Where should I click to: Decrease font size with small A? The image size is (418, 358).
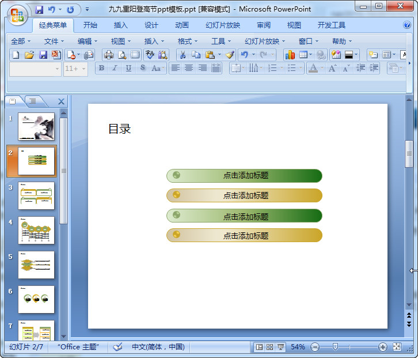click(346, 69)
